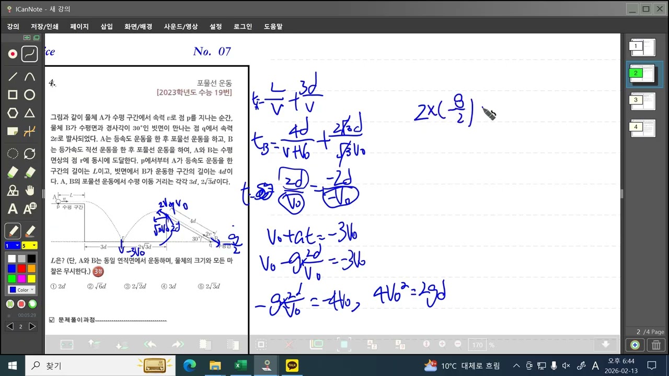Select the highlighter pen tool

click(30, 231)
